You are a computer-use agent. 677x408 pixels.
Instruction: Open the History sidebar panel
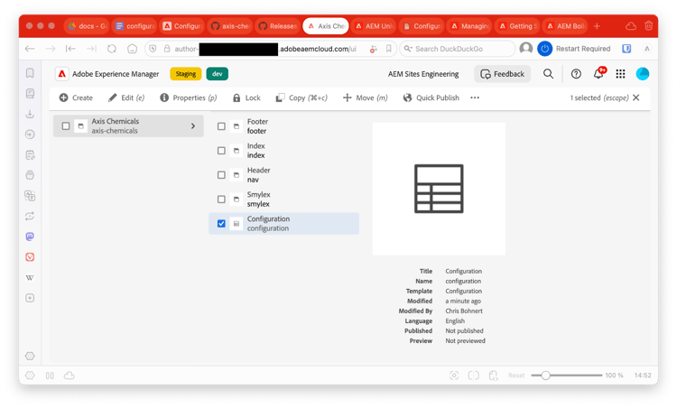click(x=30, y=134)
